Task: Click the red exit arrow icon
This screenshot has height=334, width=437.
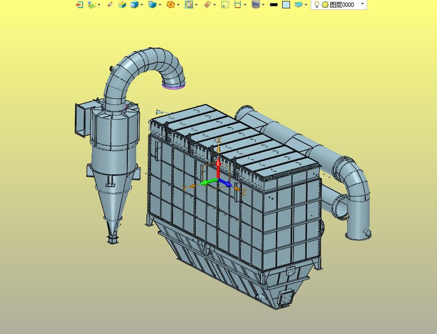Action: (x=80, y=4)
